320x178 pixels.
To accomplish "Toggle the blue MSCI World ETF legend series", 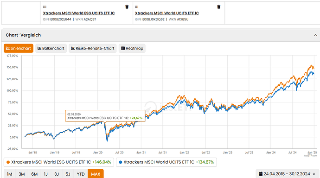I will (166, 162).
